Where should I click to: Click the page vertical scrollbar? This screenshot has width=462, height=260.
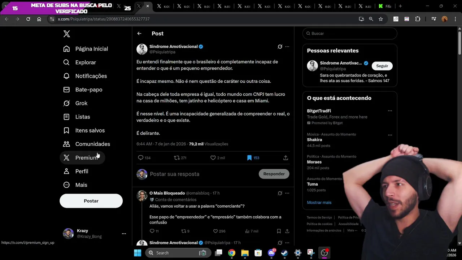[459, 43]
